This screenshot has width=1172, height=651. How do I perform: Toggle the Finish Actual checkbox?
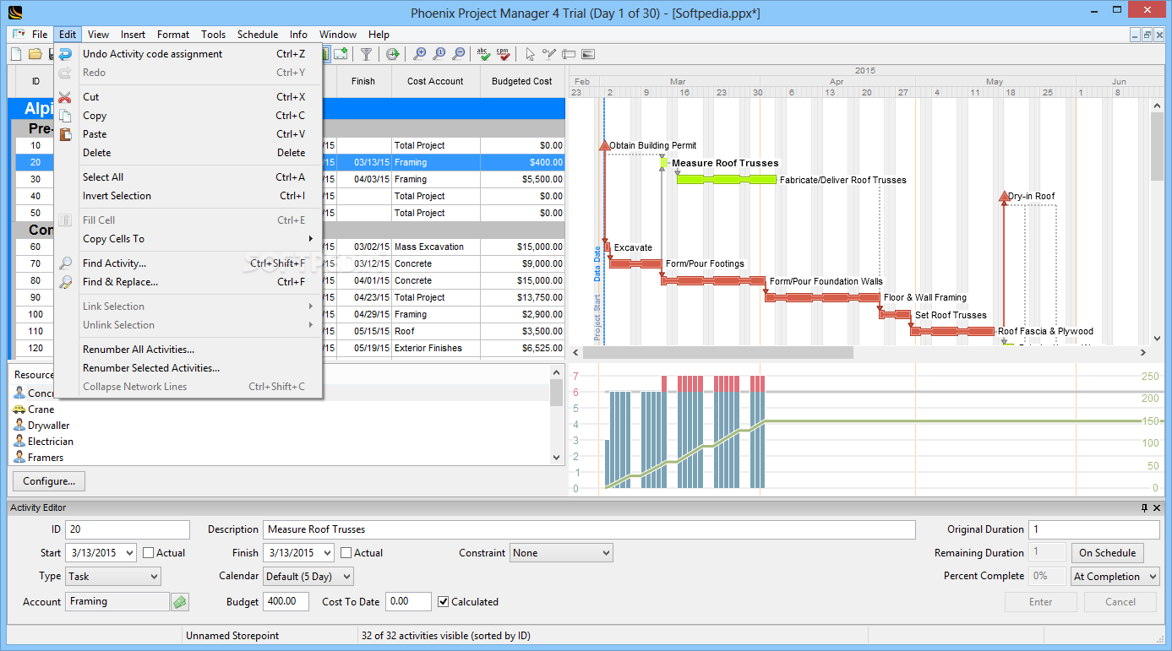346,553
